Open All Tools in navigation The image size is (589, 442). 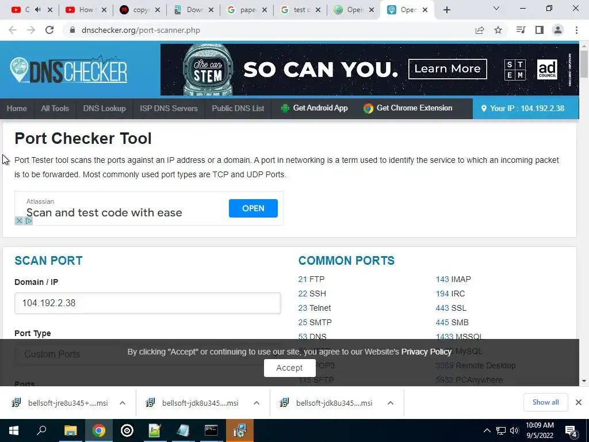click(x=55, y=109)
